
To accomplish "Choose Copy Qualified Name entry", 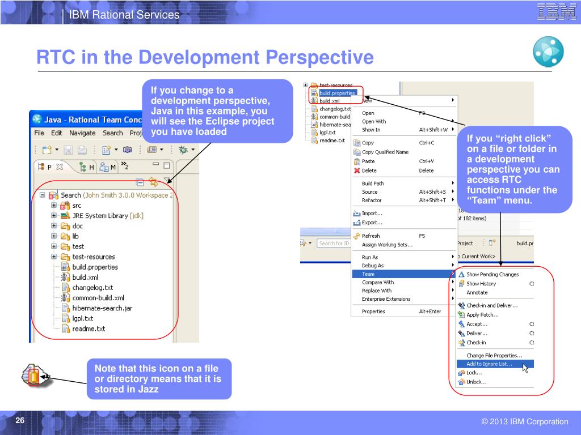I will pyautogui.click(x=385, y=152).
